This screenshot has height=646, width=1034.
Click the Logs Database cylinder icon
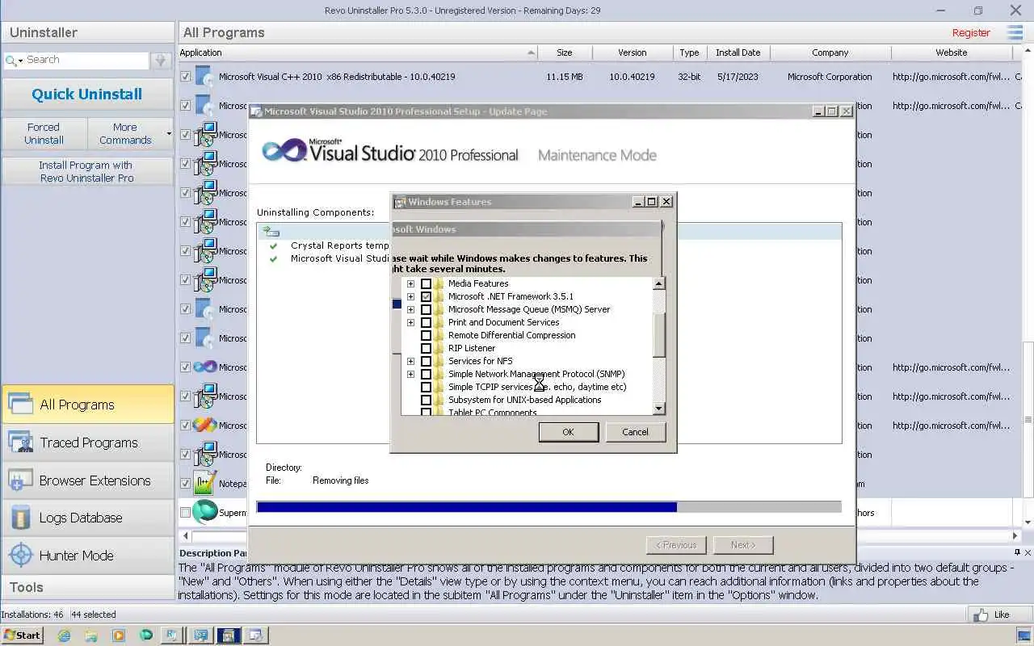click(19, 518)
